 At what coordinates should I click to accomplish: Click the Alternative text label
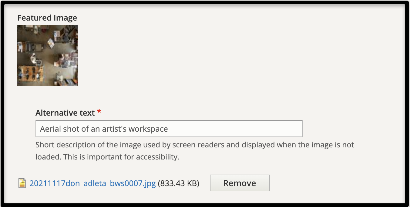point(65,113)
